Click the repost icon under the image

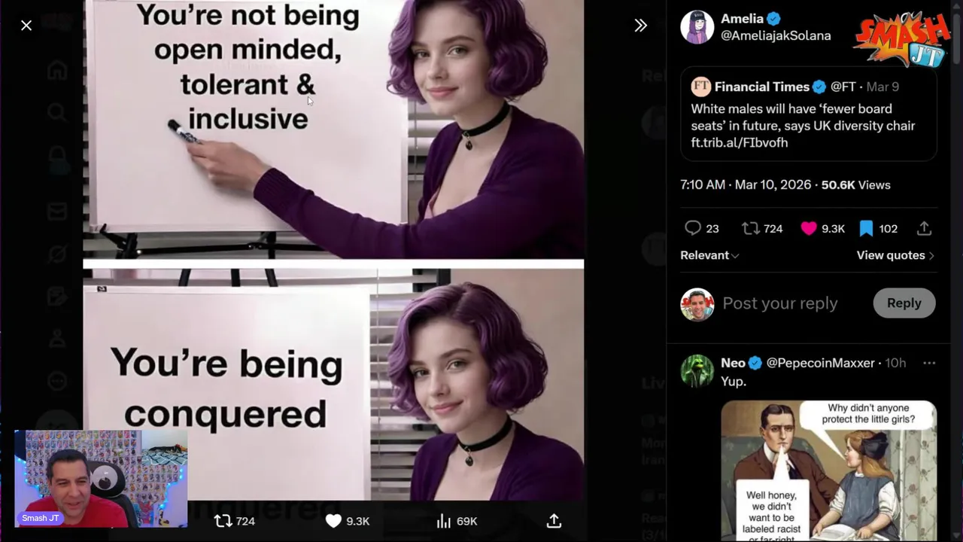(223, 521)
